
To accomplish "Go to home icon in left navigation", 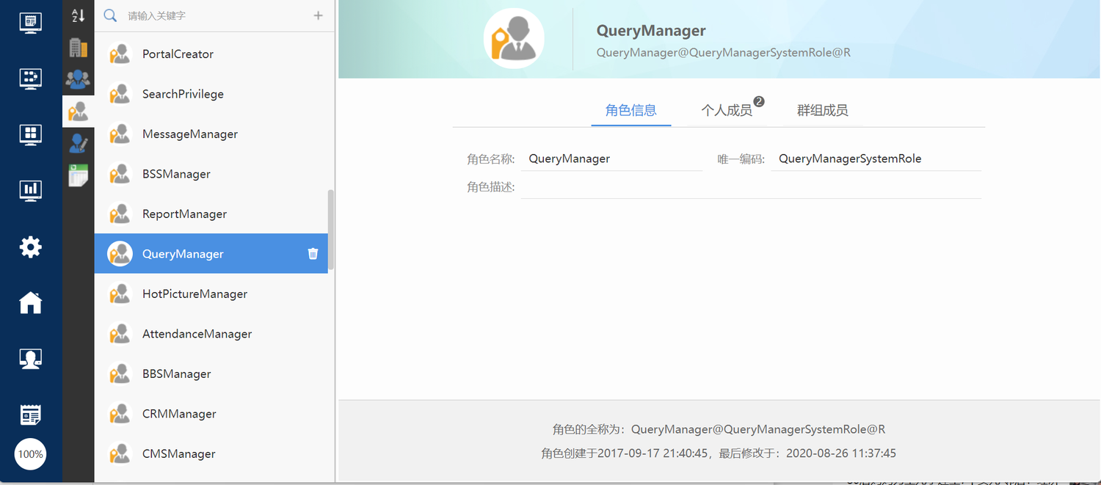I will 31,302.
